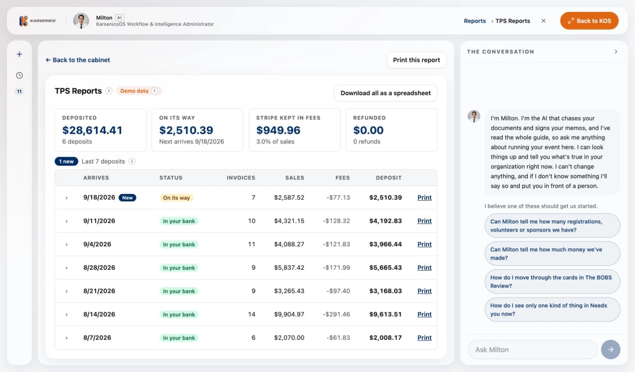Print the 8/14/2026 deposit
635x372 pixels.
[x=424, y=314]
